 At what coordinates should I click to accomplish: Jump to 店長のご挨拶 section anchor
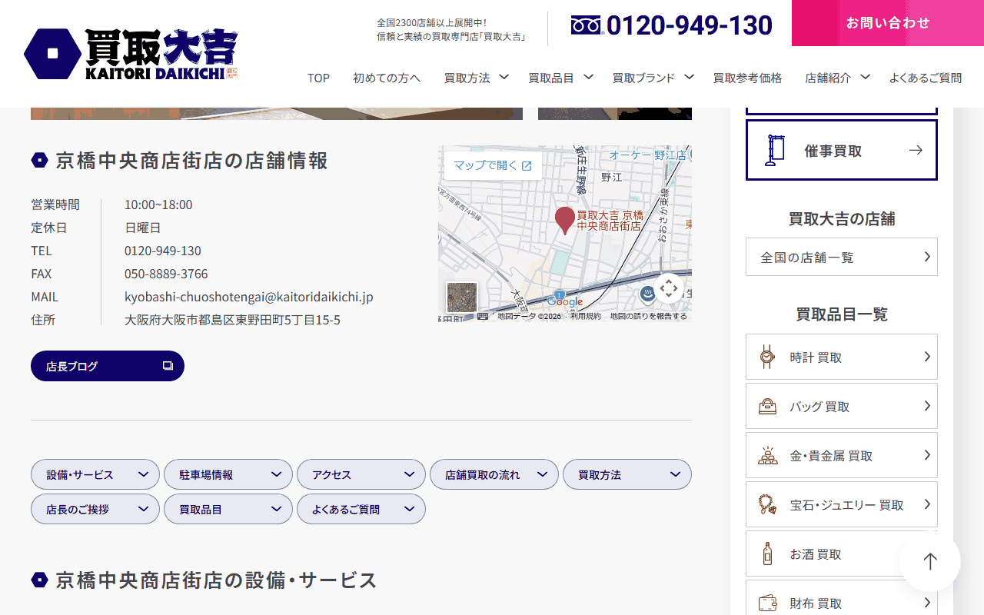(x=95, y=509)
